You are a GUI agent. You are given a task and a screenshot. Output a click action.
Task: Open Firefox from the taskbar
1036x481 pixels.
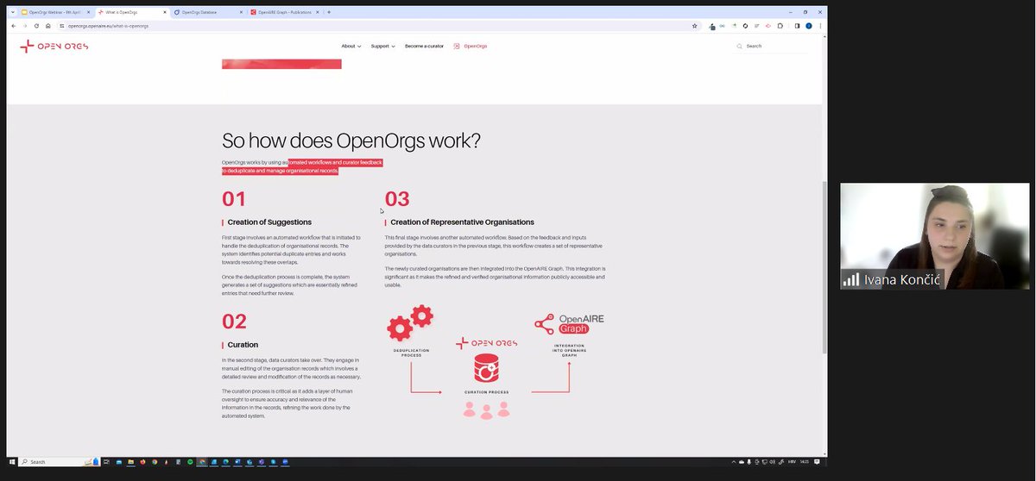click(x=142, y=461)
